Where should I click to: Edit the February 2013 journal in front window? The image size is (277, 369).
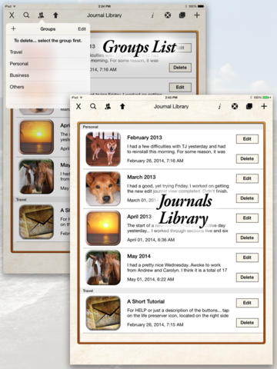(x=247, y=139)
